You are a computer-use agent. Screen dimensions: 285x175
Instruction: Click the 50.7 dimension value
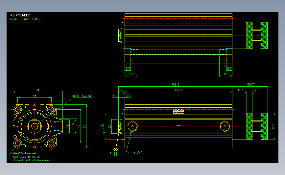coord(250,85)
